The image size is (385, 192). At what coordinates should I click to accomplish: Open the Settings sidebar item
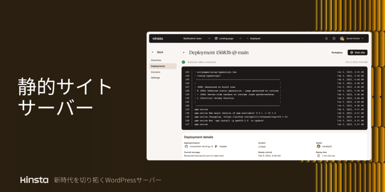[x=155, y=78]
